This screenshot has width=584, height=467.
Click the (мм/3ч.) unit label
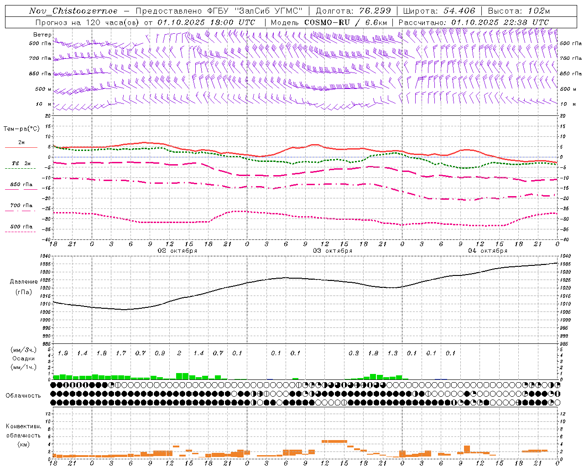[x=23, y=350]
